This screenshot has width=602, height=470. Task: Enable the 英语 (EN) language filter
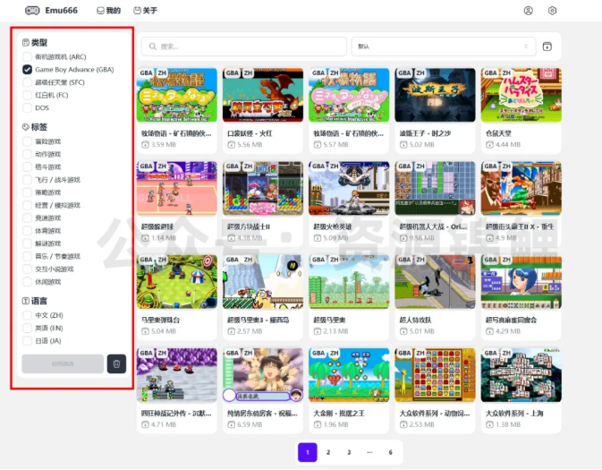27,328
